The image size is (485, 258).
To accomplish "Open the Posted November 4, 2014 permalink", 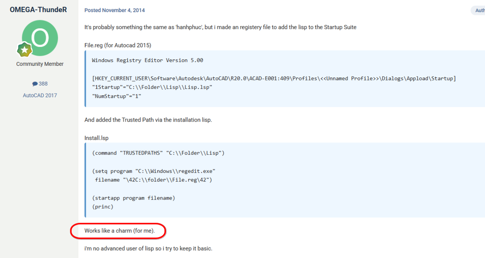I will pos(114,10).
